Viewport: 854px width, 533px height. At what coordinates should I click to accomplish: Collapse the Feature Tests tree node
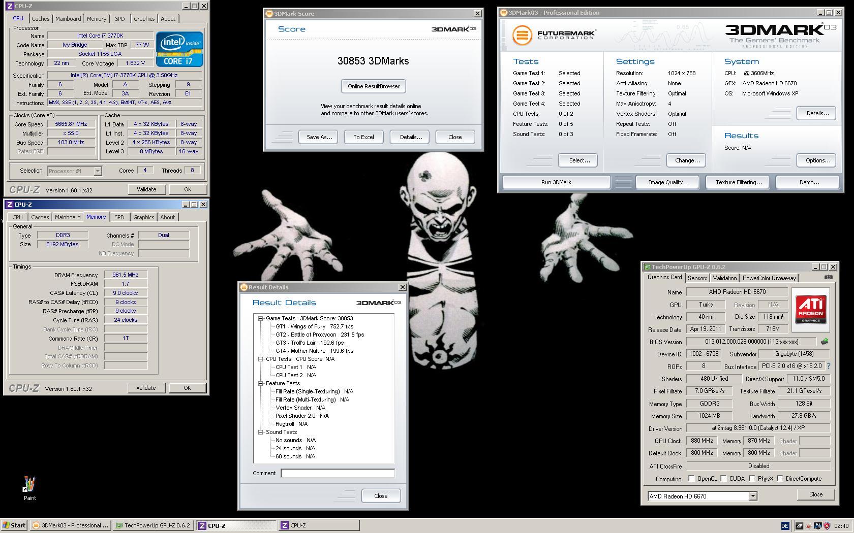tap(260, 383)
